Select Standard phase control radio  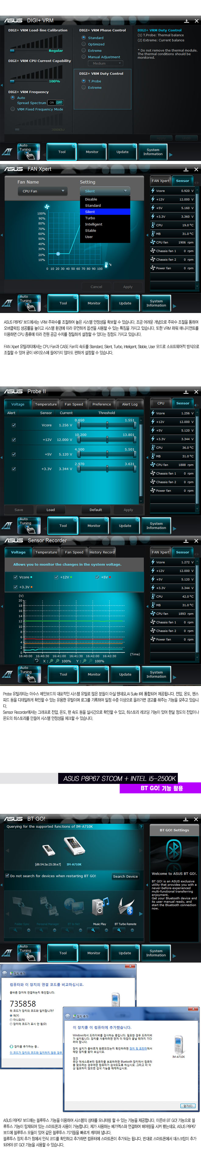pyautogui.click(x=84, y=38)
